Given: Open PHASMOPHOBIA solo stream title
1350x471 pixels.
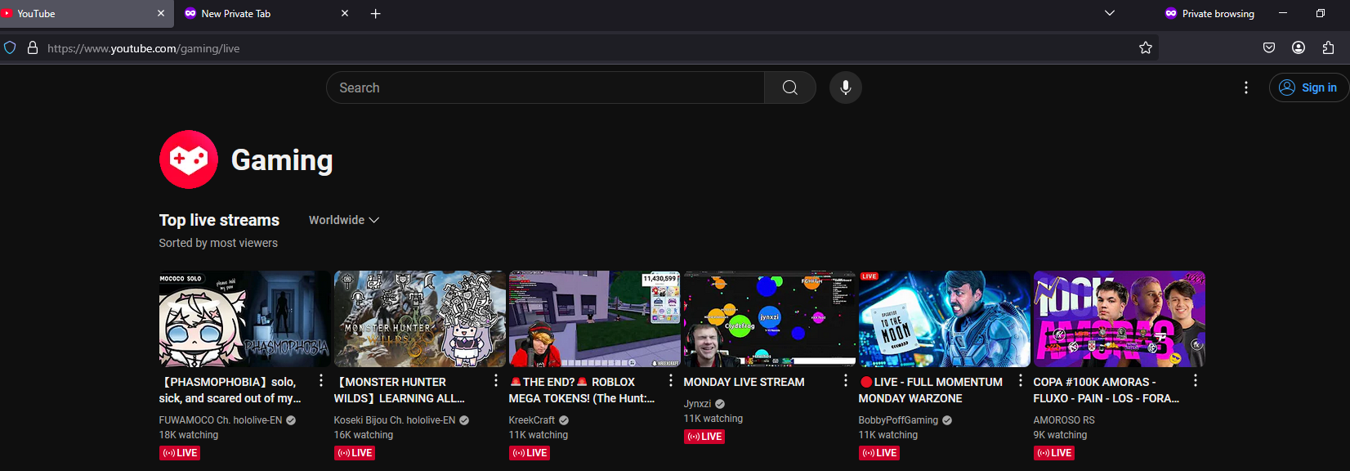Looking at the screenshot, I should 230,390.
